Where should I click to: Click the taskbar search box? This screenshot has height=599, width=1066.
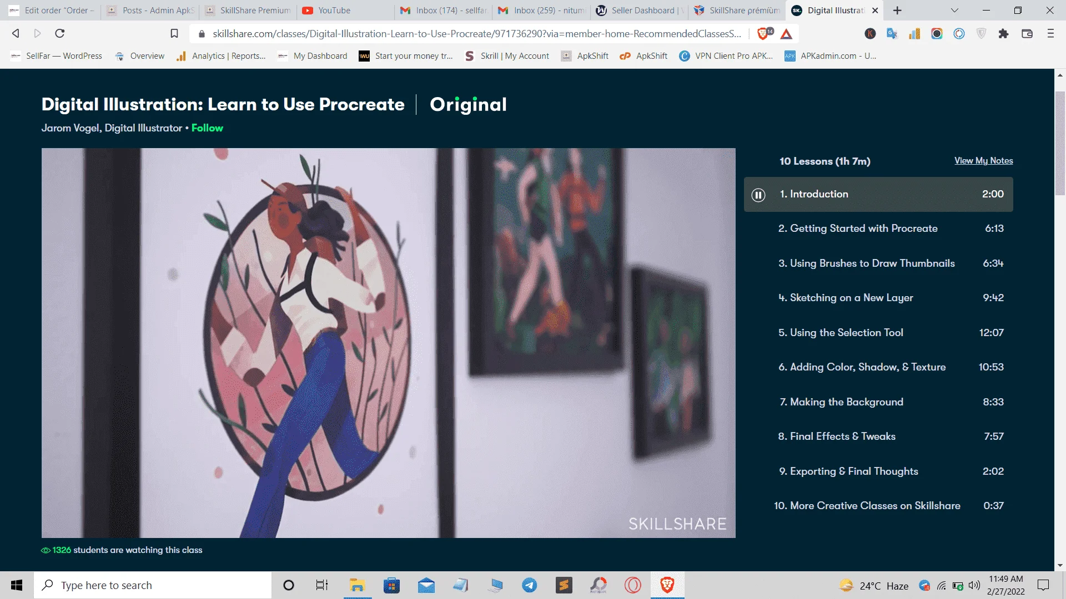pos(153,585)
